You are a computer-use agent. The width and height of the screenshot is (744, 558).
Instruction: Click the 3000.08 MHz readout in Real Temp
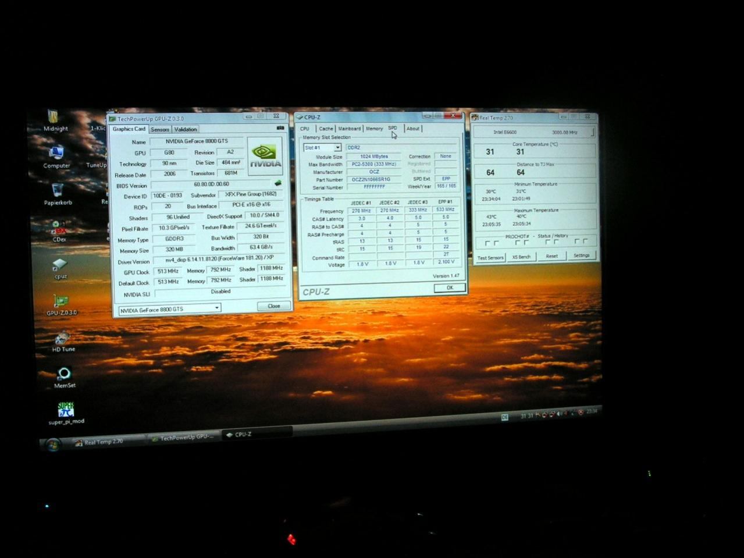click(564, 133)
